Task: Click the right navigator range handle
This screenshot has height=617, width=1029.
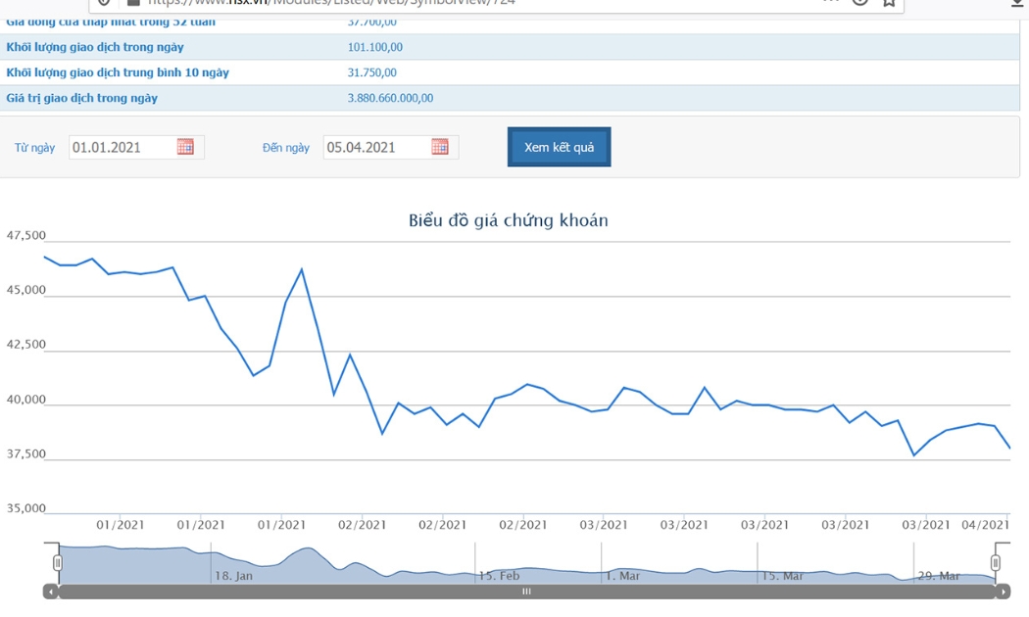Action: point(996,562)
